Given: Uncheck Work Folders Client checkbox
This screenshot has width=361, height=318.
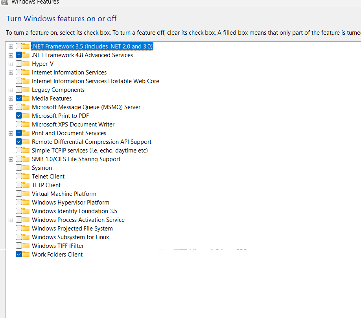Looking at the screenshot, I should [19, 254].
